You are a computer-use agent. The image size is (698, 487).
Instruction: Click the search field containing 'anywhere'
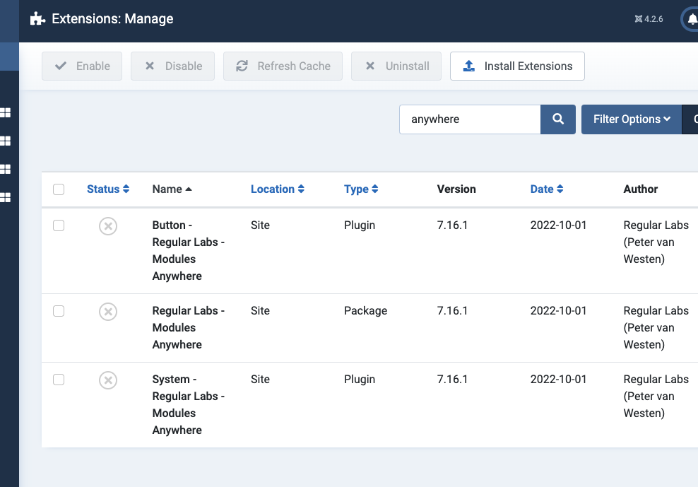pos(470,119)
